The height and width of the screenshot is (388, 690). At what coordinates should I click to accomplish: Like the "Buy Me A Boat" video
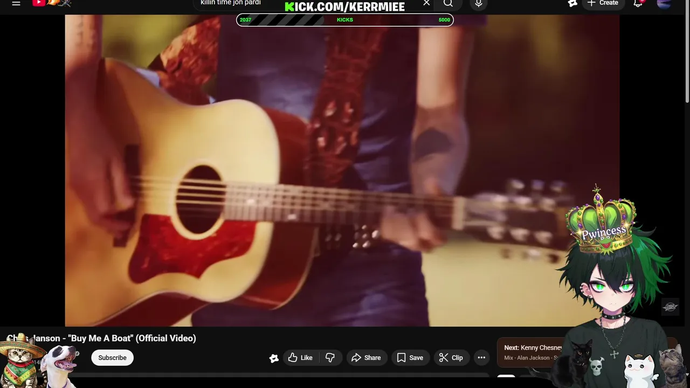(x=300, y=358)
